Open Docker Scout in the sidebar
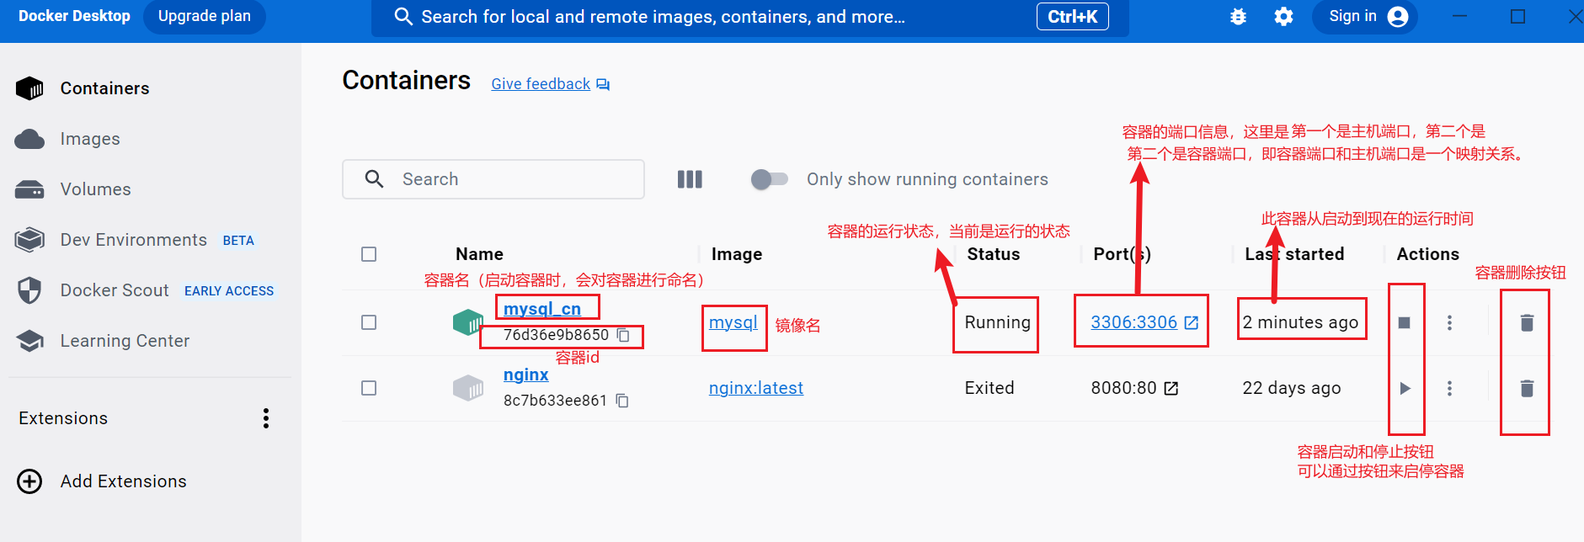 tap(115, 290)
